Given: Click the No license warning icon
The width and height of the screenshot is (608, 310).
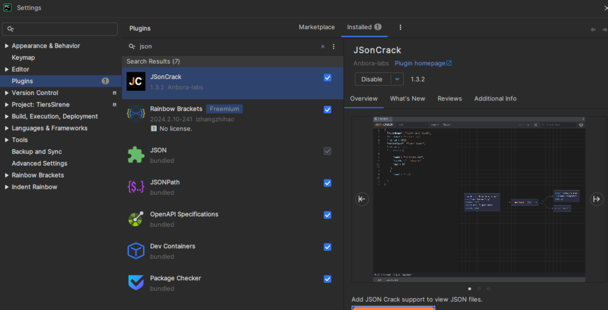Looking at the screenshot, I should point(154,129).
